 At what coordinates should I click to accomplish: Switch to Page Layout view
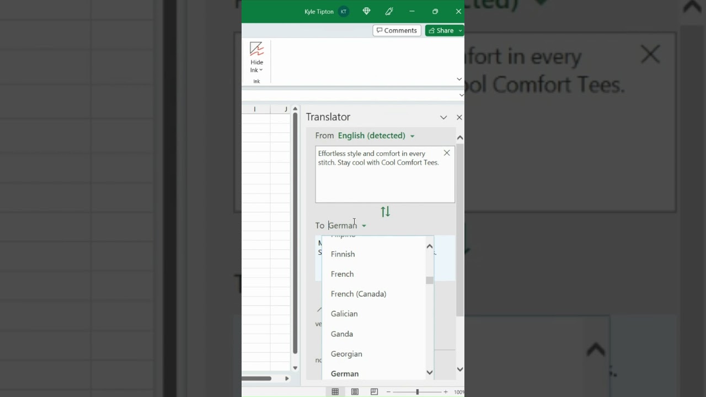click(355, 391)
